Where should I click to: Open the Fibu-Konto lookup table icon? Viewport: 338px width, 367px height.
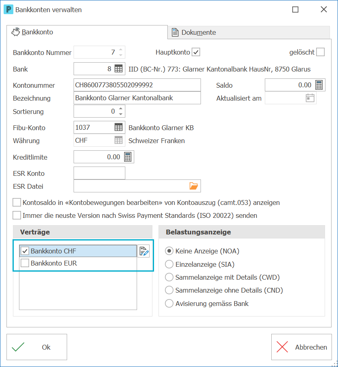(118, 127)
